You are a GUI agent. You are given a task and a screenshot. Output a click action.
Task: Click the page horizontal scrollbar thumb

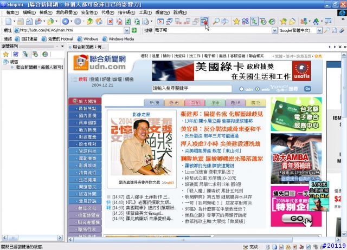point(183,240)
